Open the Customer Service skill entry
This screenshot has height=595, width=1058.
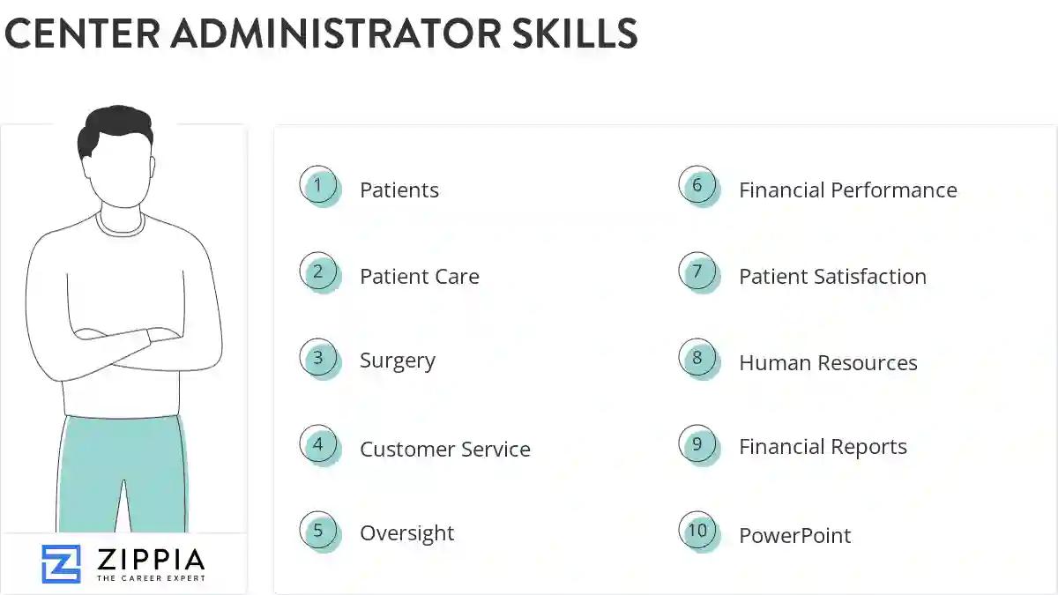tap(445, 450)
